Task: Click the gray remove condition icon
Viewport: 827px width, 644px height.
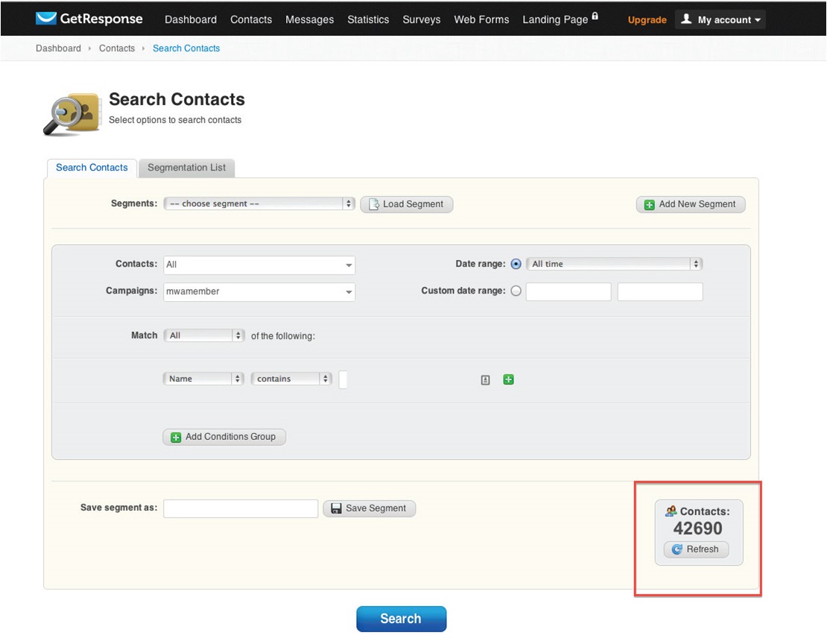Action: (x=485, y=380)
